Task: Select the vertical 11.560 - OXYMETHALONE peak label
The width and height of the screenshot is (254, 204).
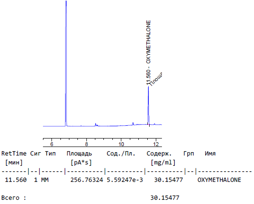Action: tap(148, 52)
